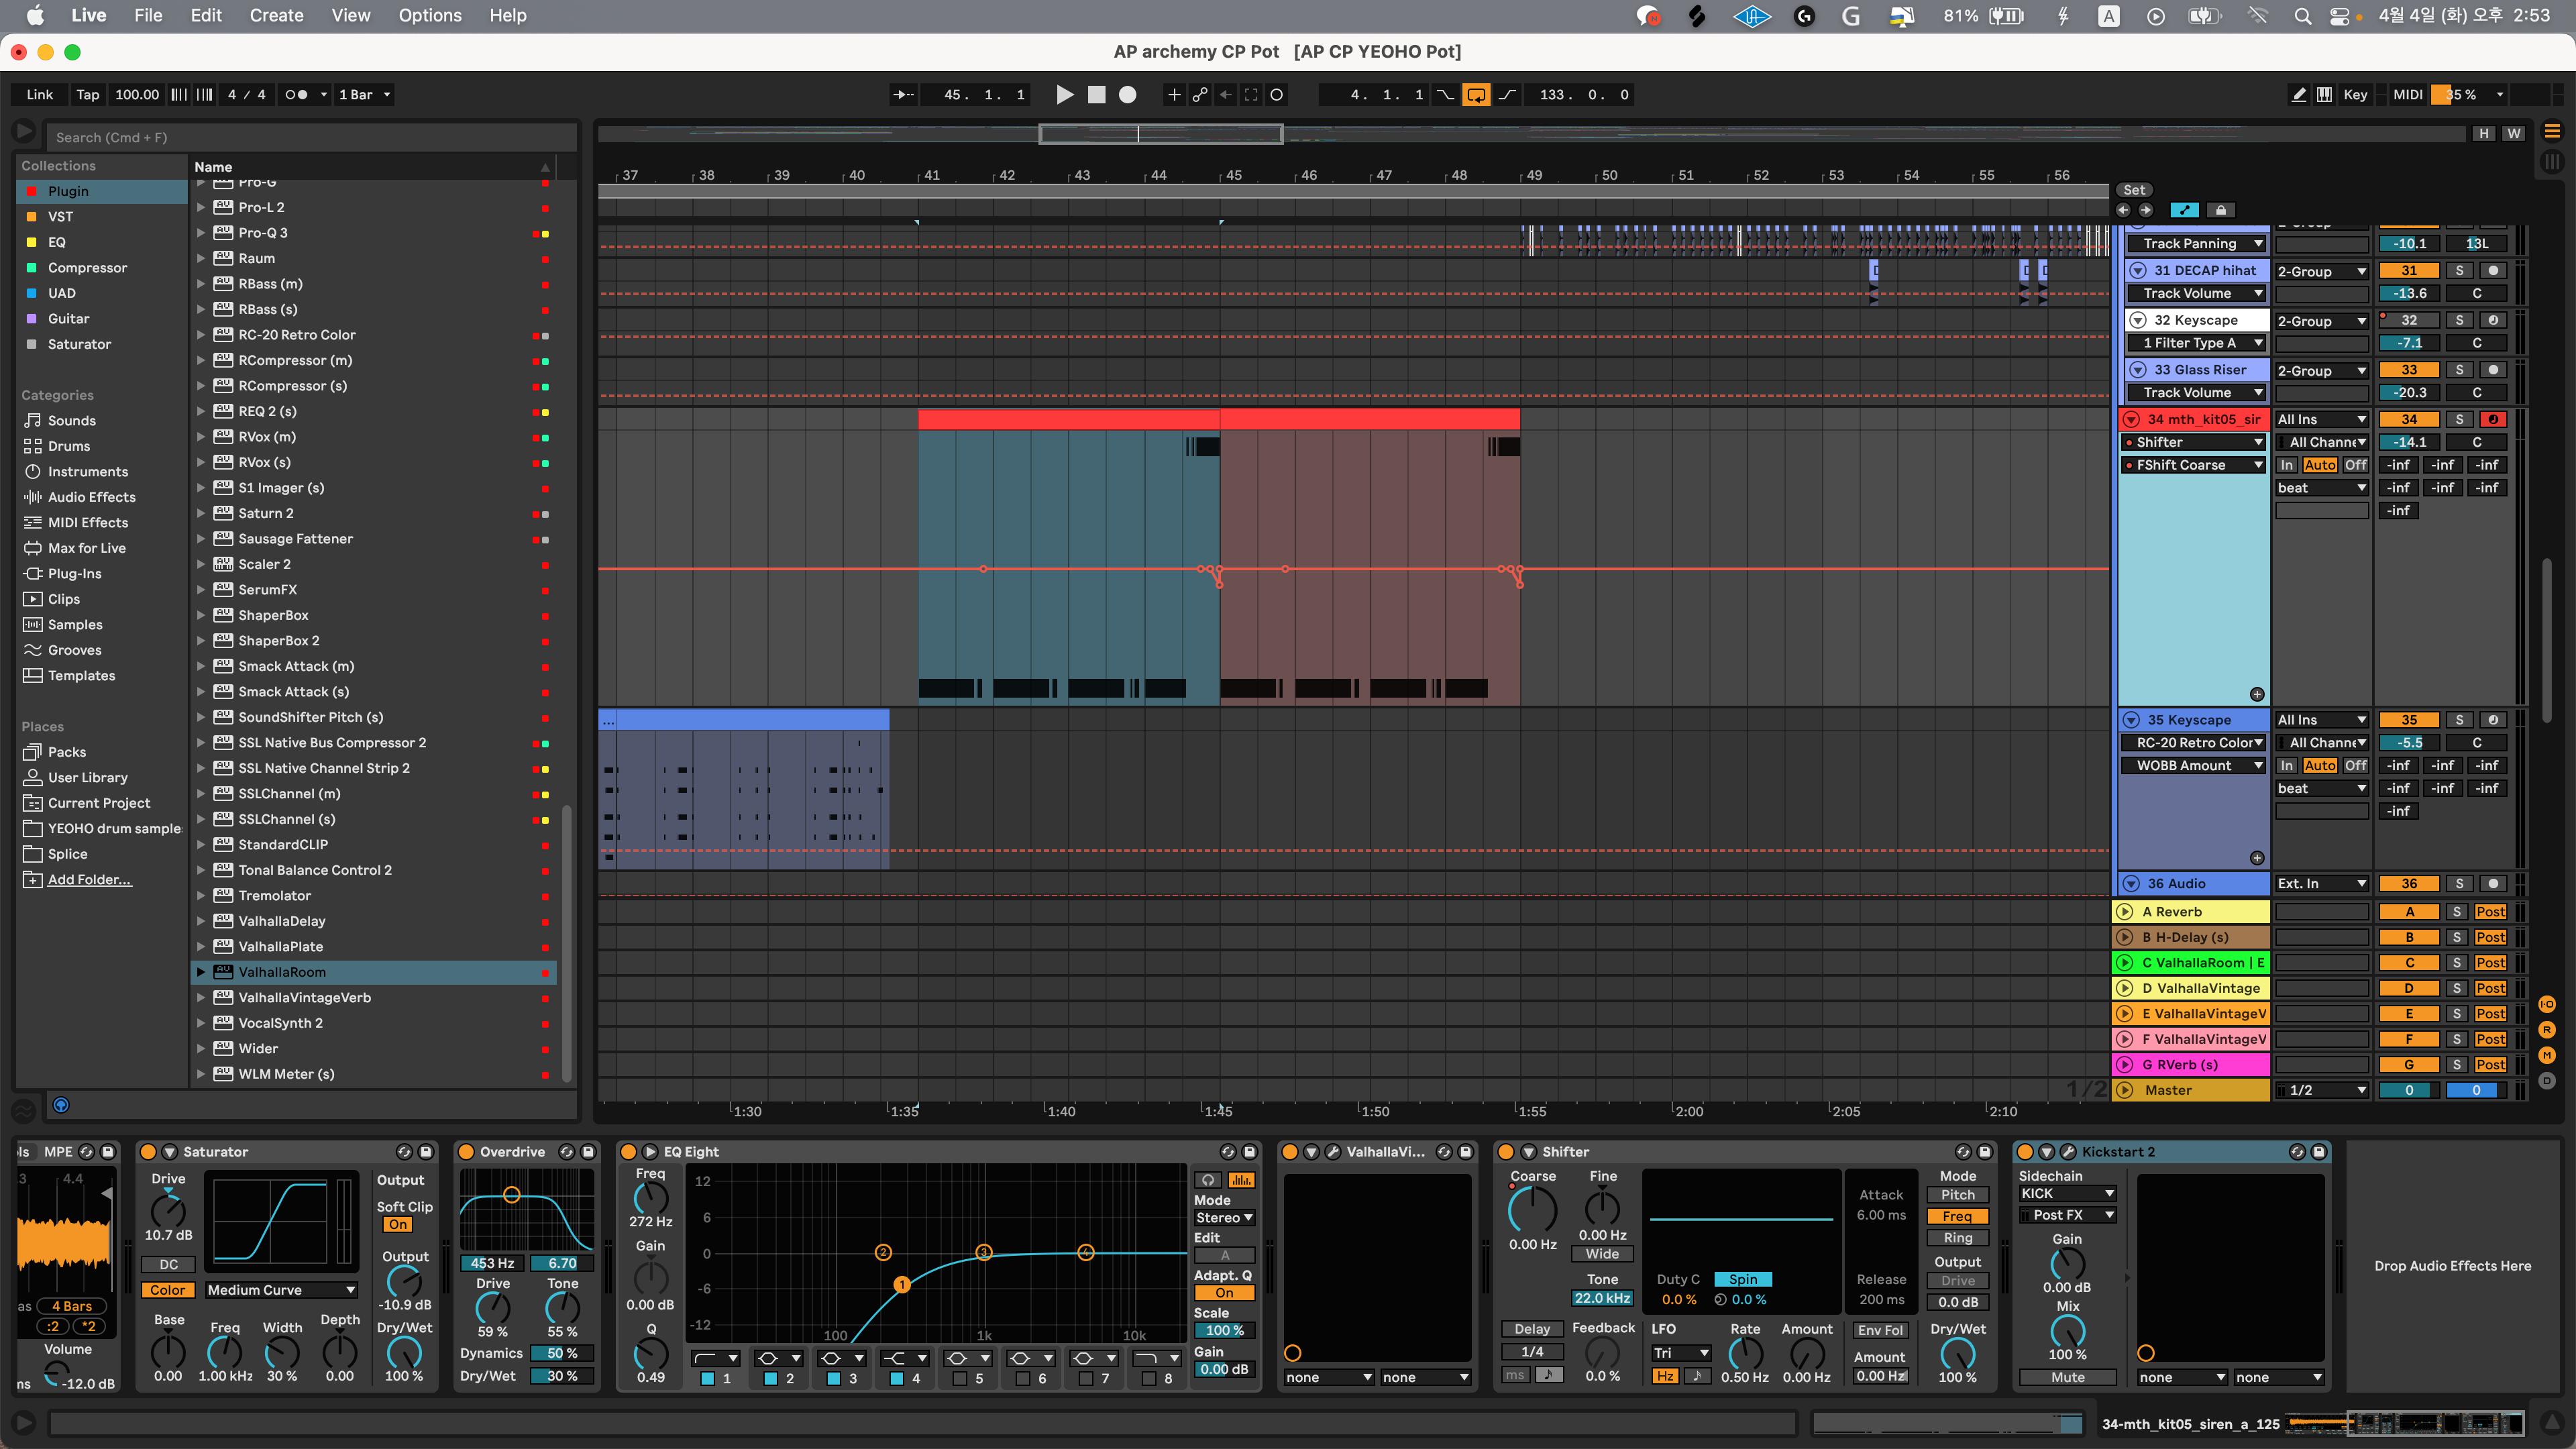The width and height of the screenshot is (2576, 1449).
Task: Open the quantization 1 Bar dropdown
Action: (x=364, y=95)
